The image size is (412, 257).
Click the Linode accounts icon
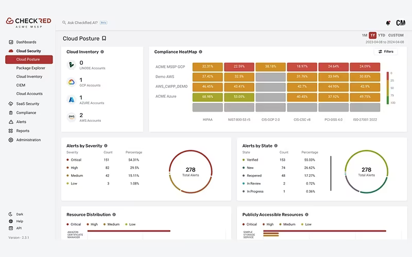coord(71,65)
